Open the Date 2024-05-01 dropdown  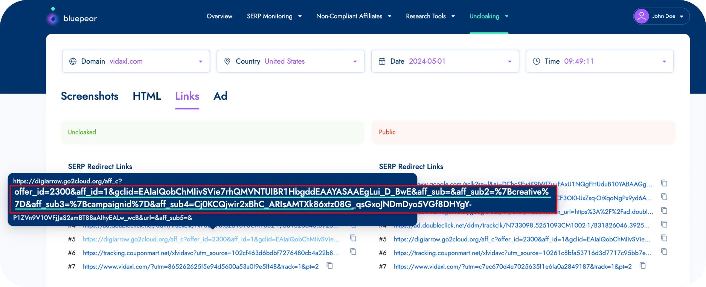[445, 61]
